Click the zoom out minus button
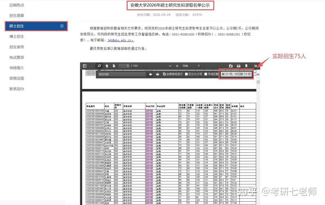 [x=170, y=66]
